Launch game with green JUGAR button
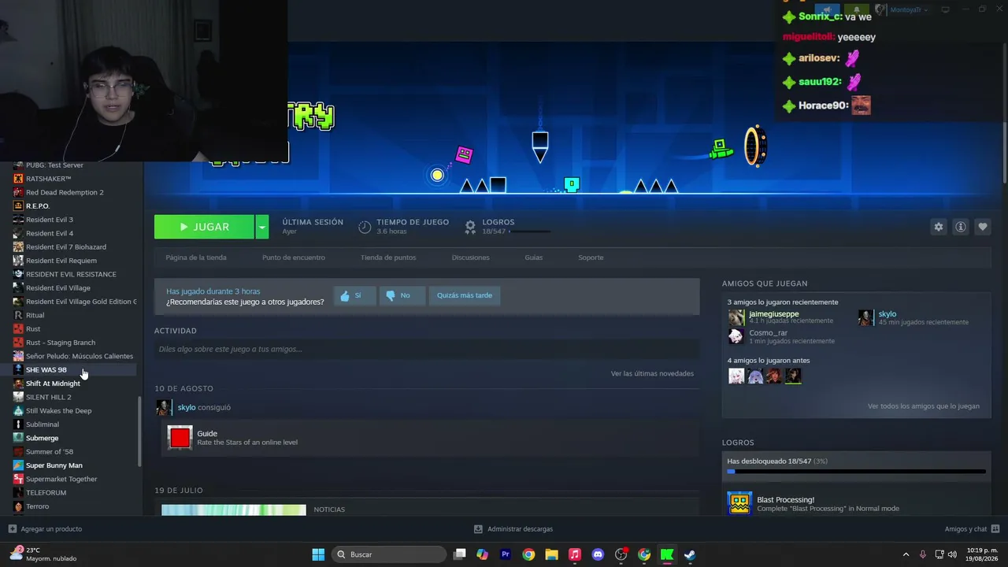 click(x=204, y=227)
